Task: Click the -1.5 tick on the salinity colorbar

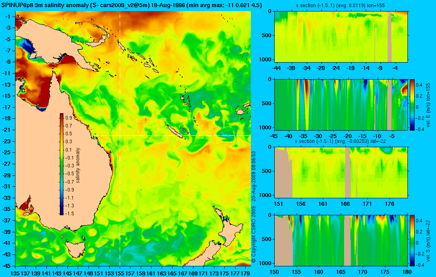Action: tap(69, 214)
